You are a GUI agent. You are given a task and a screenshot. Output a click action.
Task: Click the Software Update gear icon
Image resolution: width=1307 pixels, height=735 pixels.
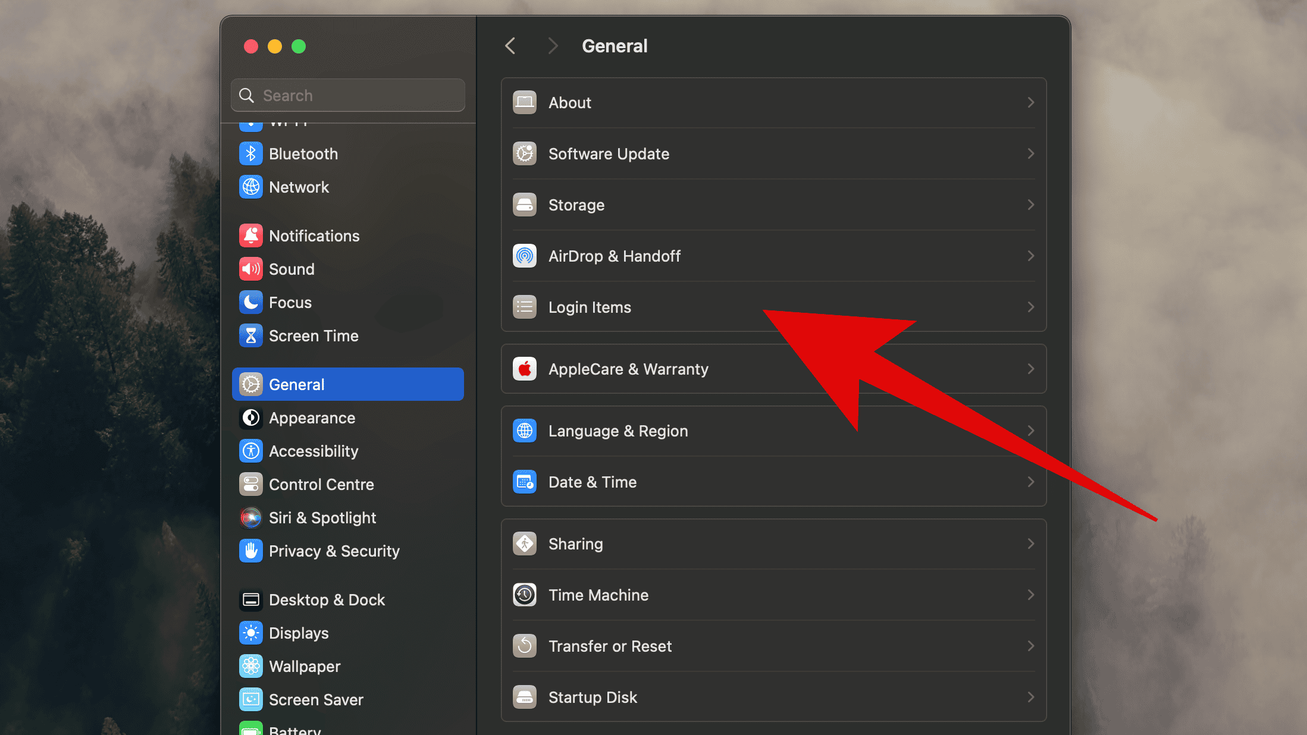524,154
